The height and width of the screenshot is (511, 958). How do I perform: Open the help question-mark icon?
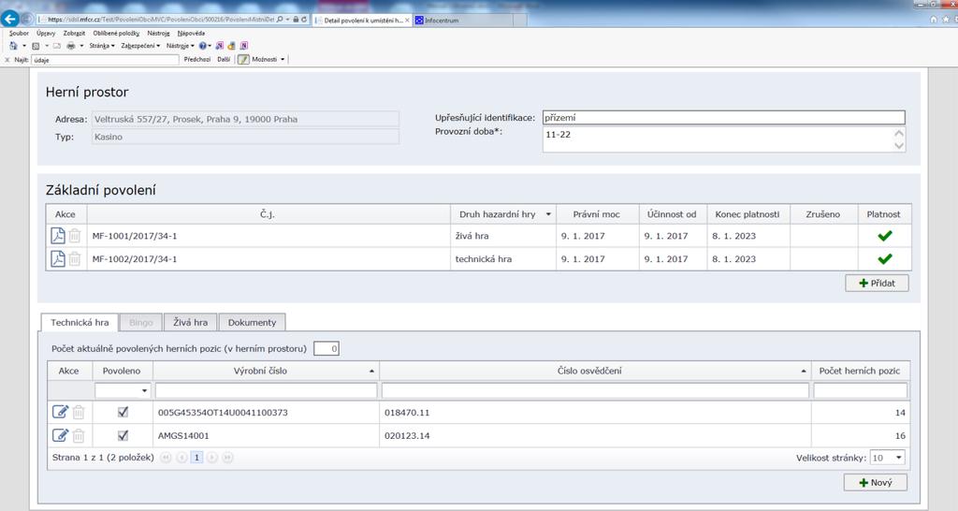pyautogui.click(x=203, y=46)
